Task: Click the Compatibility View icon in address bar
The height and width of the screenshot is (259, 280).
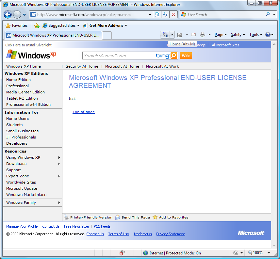Action: [x=157, y=15]
